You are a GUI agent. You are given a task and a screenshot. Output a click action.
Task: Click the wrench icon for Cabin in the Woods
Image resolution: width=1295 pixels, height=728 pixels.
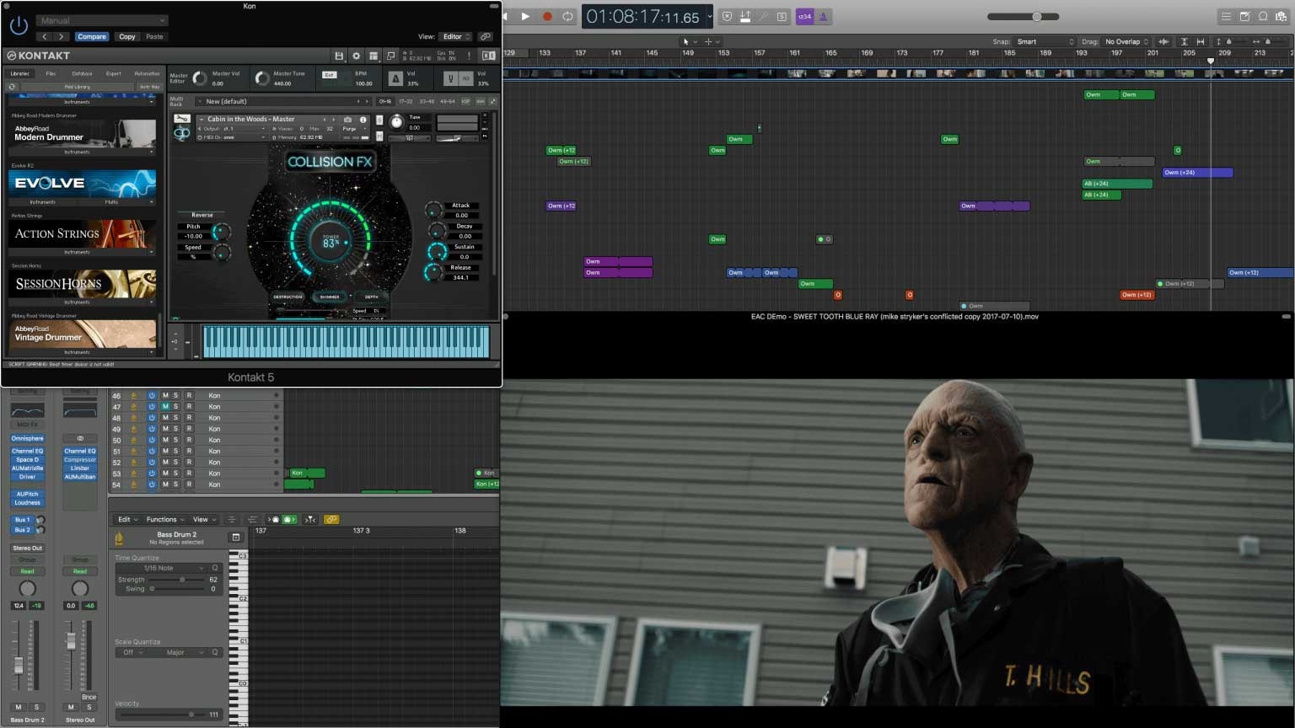click(x=181, y=120)
